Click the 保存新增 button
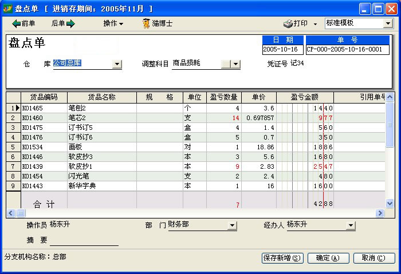This screenshot has height=274, width=401. coord(282,258)
